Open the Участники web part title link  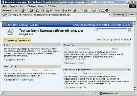[x=10, y=66]
